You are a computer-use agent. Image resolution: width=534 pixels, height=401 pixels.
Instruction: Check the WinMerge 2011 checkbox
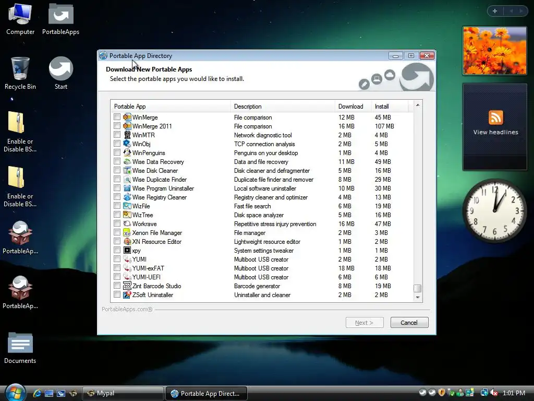117,126
